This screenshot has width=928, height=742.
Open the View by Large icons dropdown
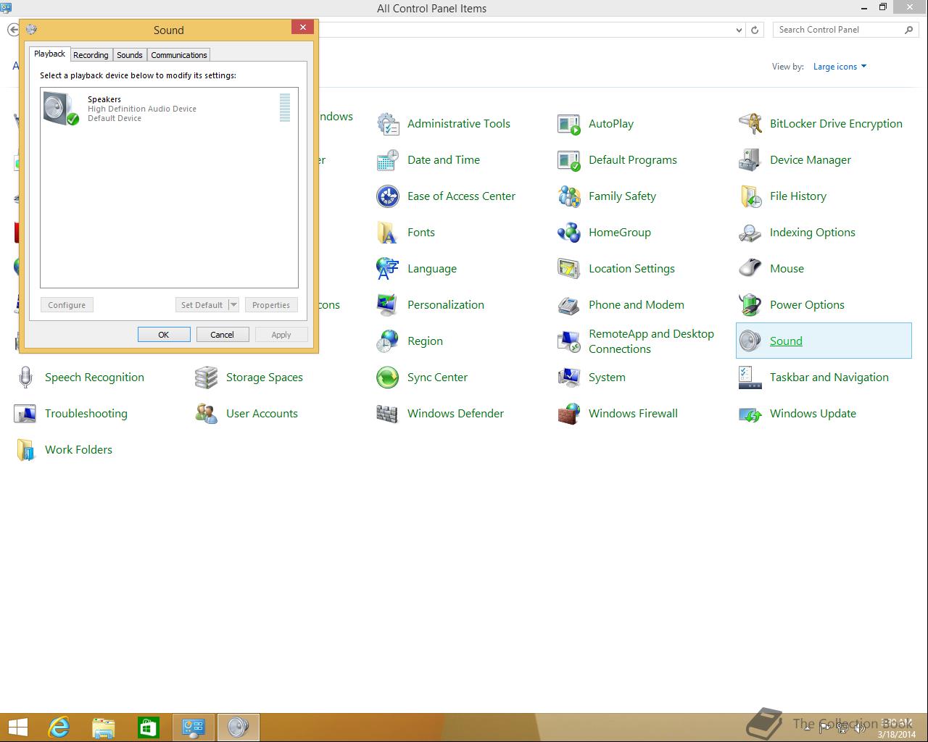pyautogui.click(x=840, y=67)
